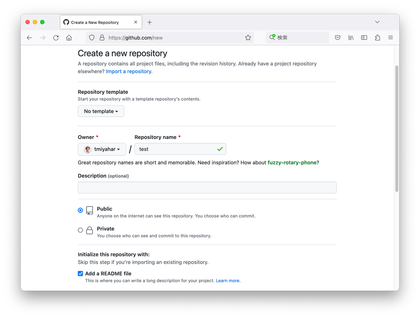Select the Public radio button

80,210
